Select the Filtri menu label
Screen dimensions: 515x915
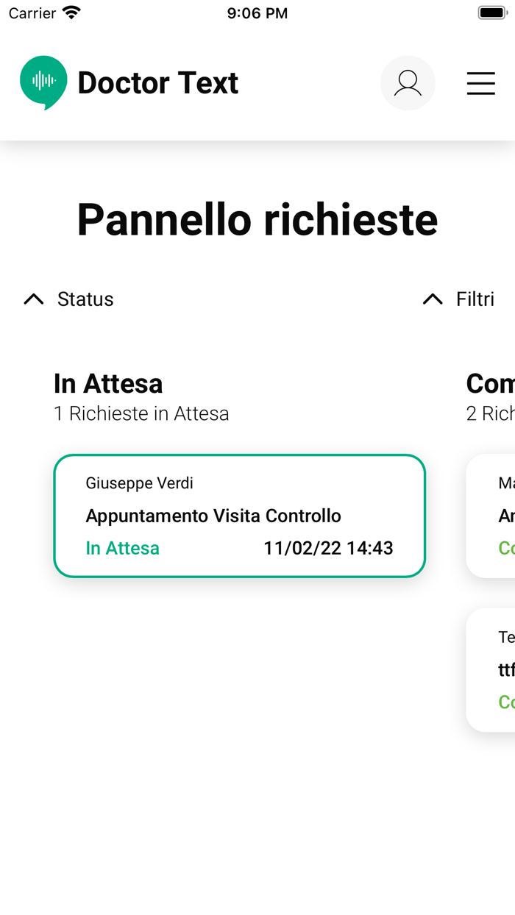click(475, 299)
